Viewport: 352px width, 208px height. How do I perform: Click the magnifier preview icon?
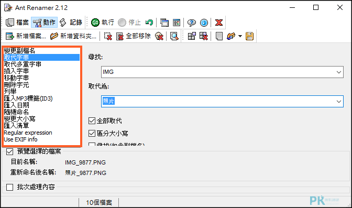tap(174, 36)
